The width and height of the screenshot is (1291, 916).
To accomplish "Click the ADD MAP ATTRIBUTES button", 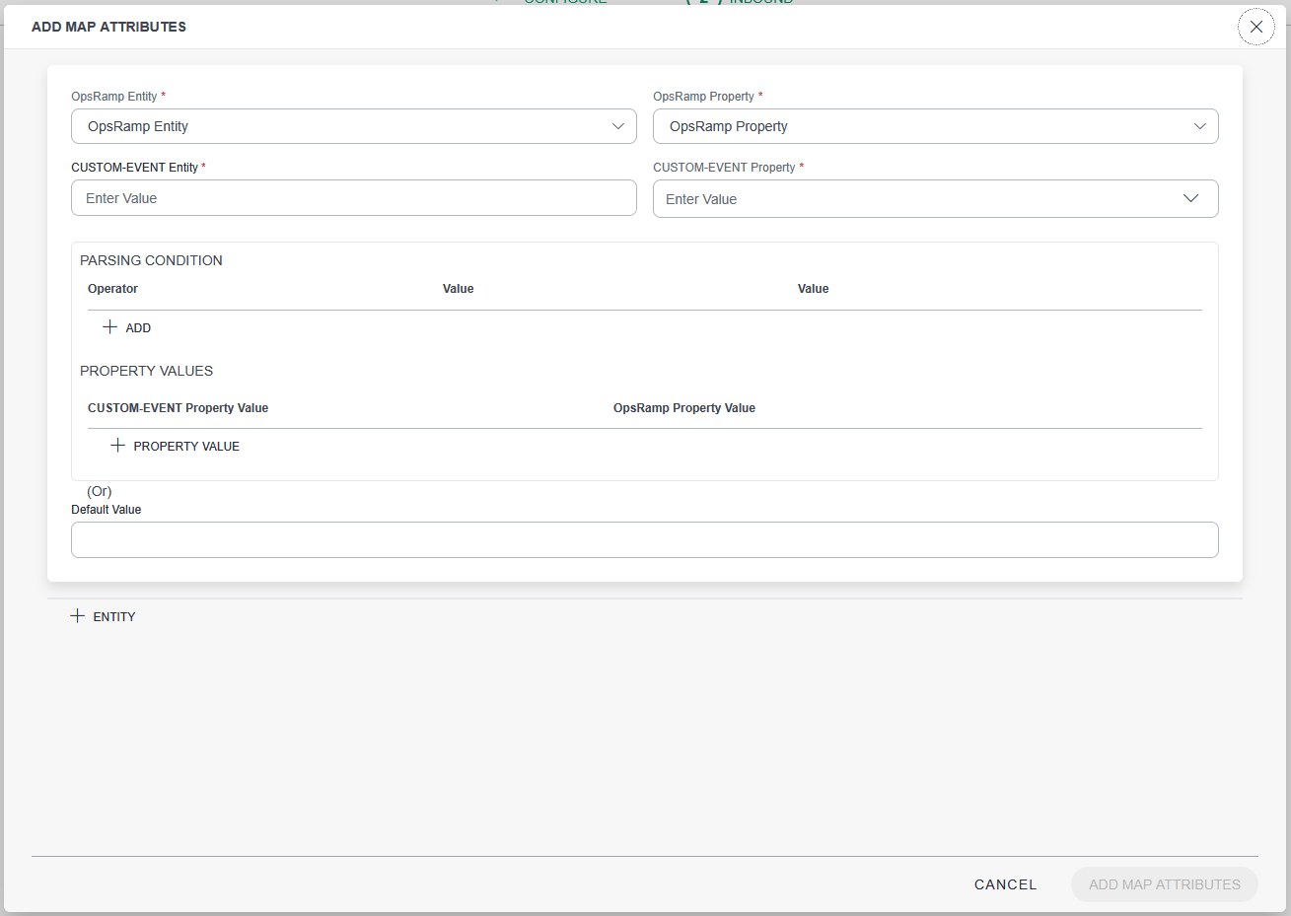I will point(1165,884).
